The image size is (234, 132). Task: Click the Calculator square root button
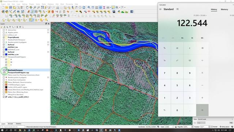pos(190,60)
